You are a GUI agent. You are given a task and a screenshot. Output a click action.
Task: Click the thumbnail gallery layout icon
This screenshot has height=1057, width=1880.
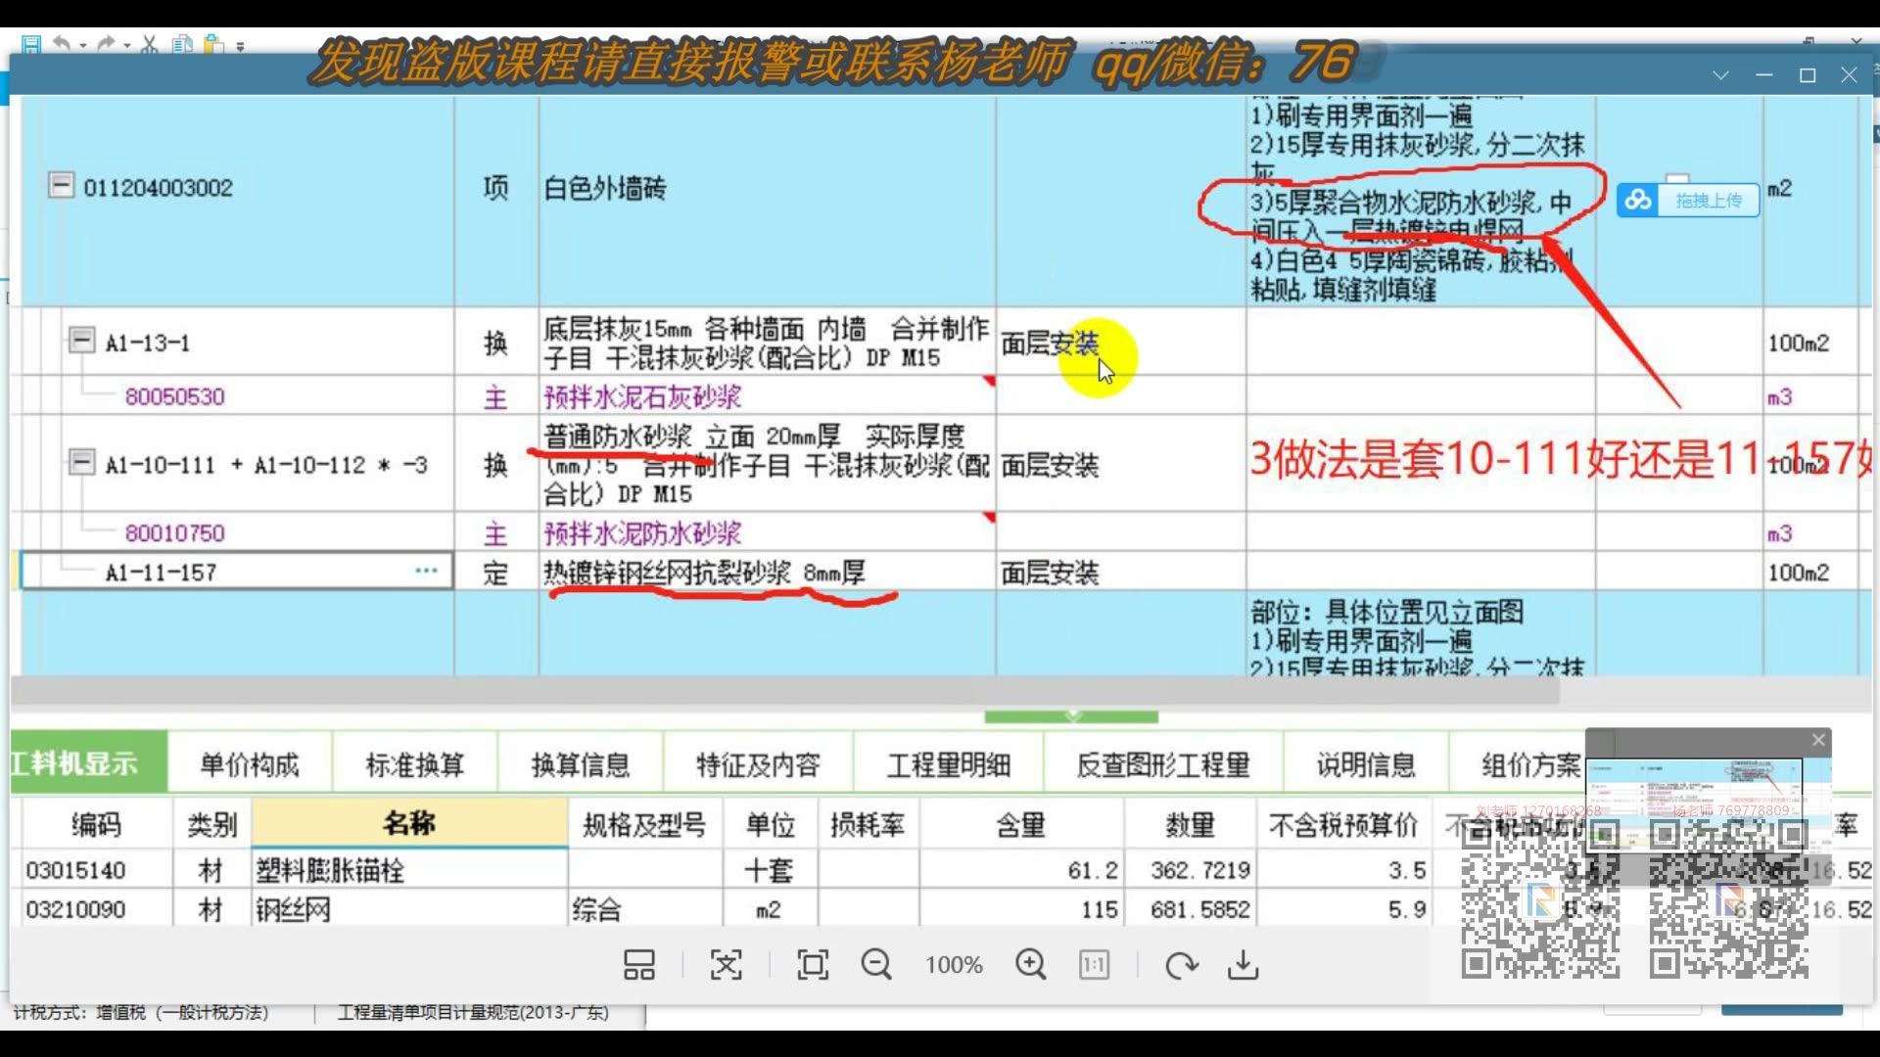coord(639,965)
